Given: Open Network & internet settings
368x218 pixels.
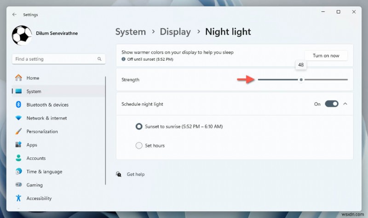Looking at the screenshot, I should [x=58, y=118].
